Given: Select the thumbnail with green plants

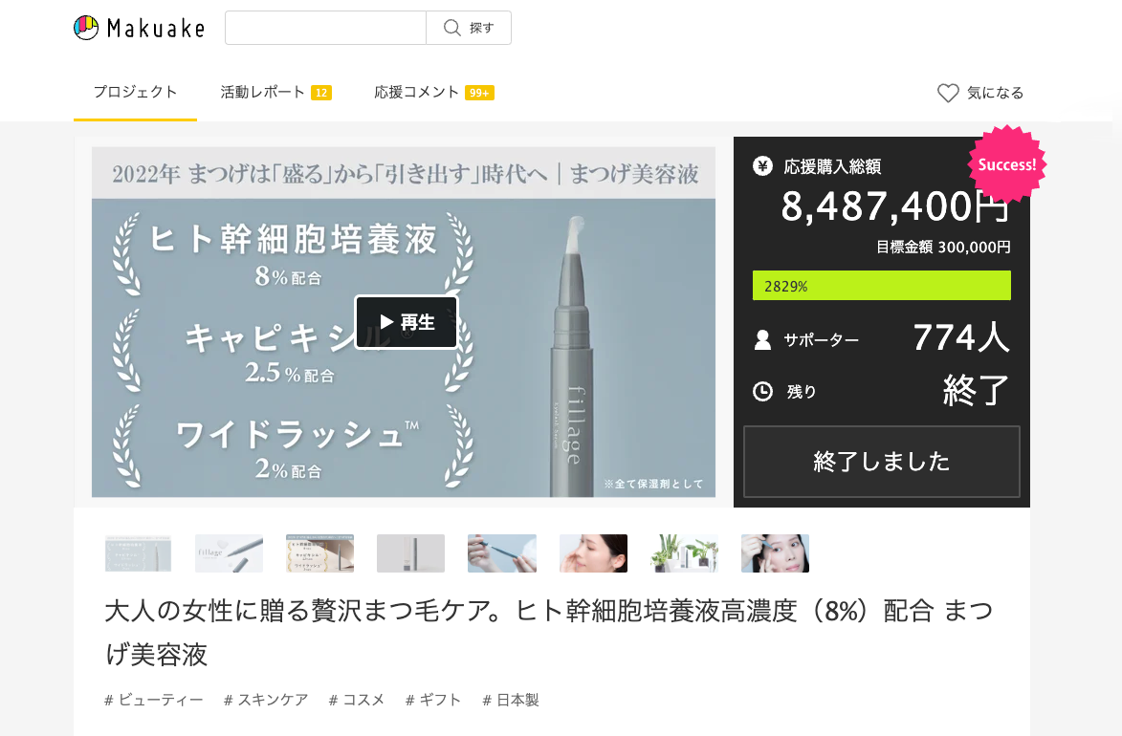Looking at the screenshot, I should pos(684,553).
